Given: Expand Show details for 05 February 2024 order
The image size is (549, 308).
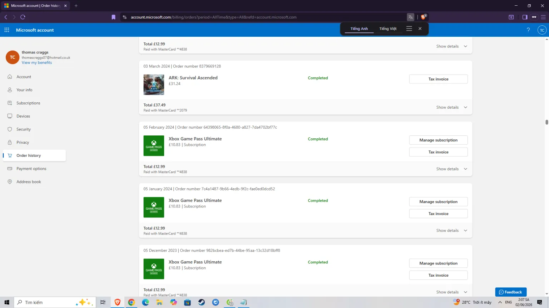Looking at the screenshot, I should (x=452, y=169).
